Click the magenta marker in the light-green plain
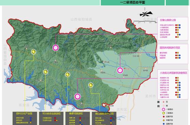 click(x=120, y=70)
